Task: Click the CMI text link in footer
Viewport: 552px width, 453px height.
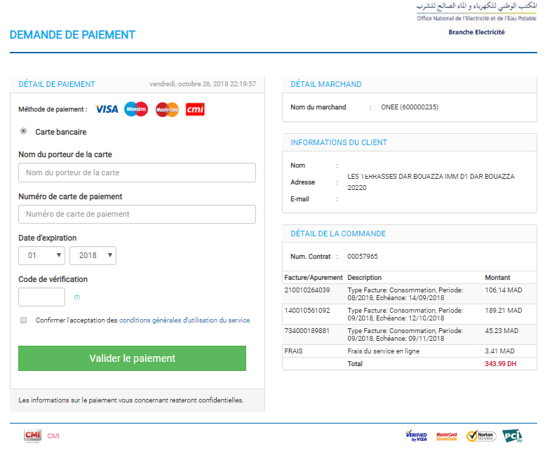Action: click(x=53, y=436)
